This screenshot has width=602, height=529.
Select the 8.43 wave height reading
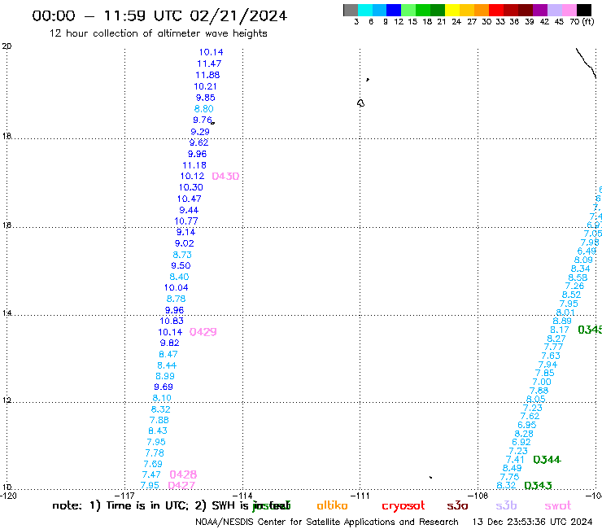(158, 431)
